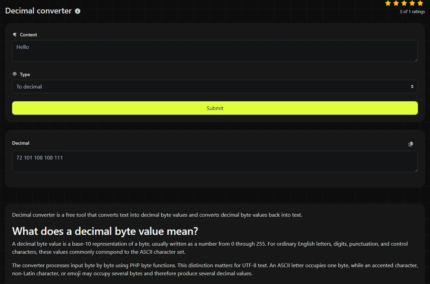Click the third rating star
The height and width of the screenshot is (284, 430).
[x=404, y=3]
